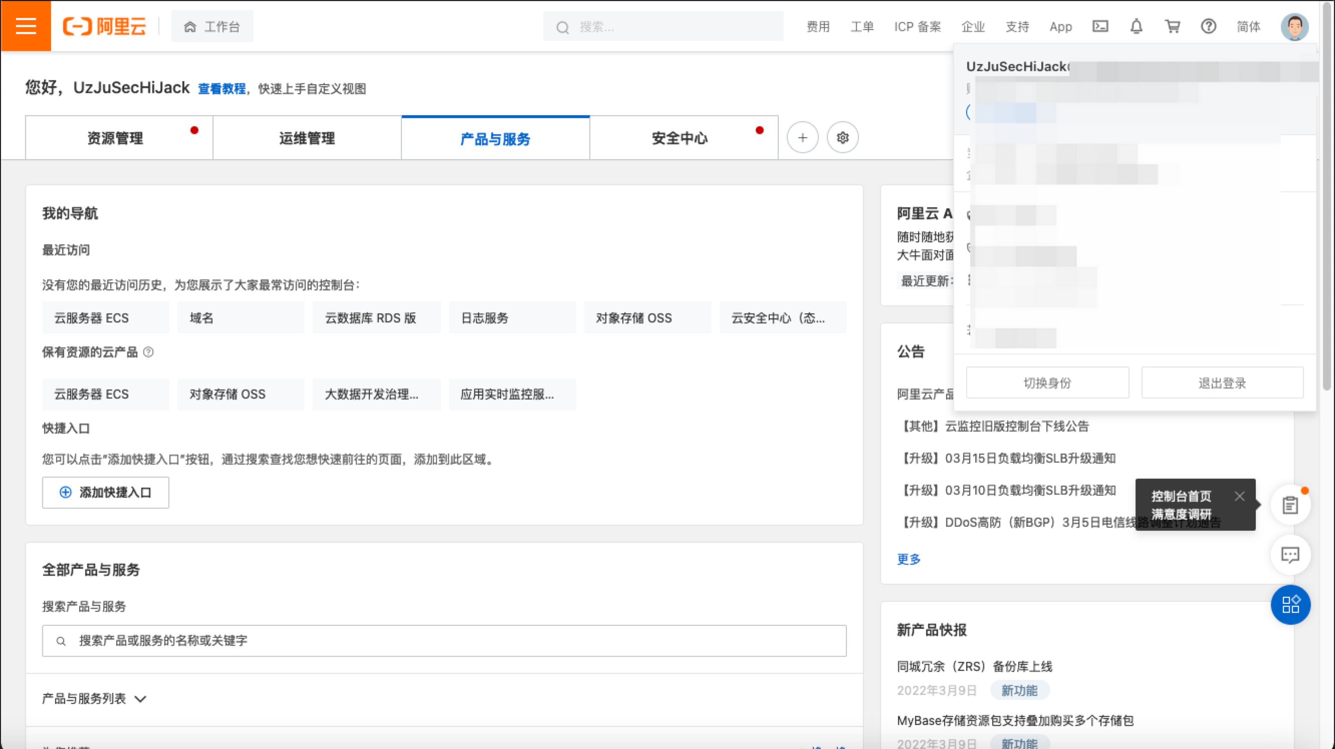This screenshot has height=749, width=1335.
Task: Open 应用实时监控服务 resource product
Action: pos(512,395)
